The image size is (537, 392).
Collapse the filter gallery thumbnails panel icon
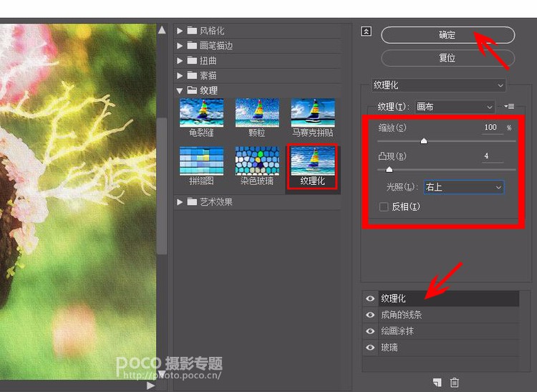pyautogui.click(x=366, y=32)
